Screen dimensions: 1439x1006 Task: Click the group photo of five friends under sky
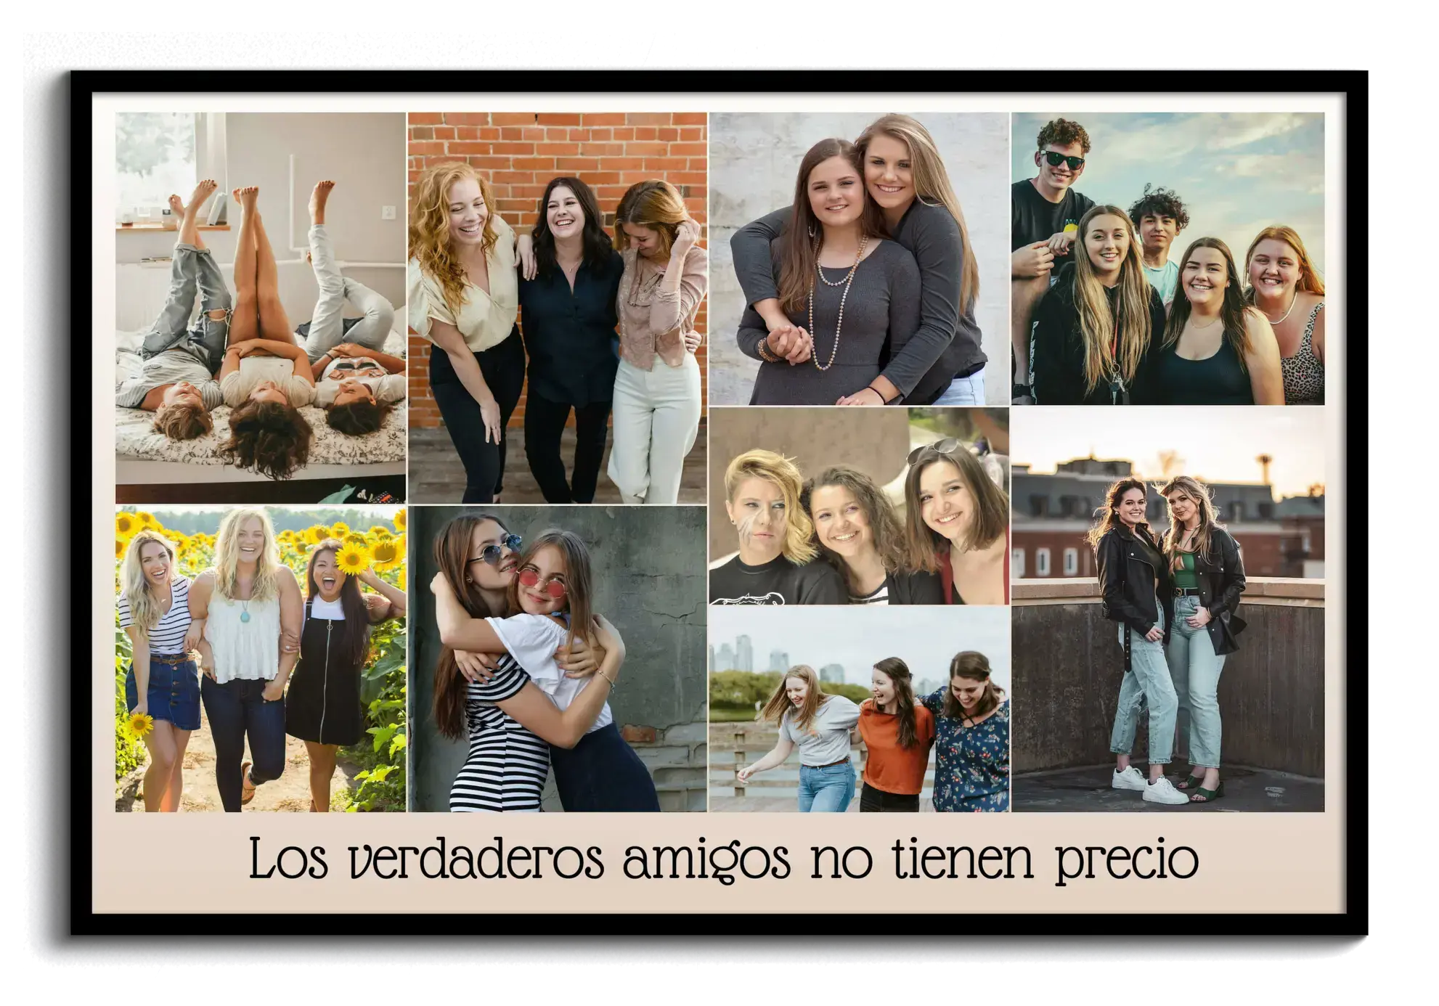[1167, 258]
